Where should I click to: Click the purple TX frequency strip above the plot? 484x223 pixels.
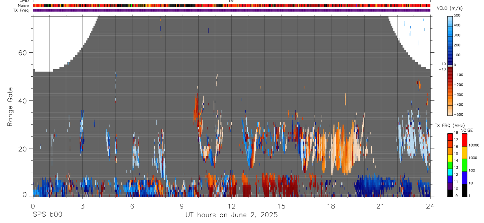[232, 10]
